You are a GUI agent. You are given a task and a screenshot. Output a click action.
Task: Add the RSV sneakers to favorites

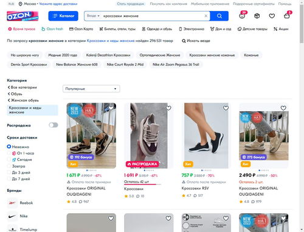tap(226, 108)
